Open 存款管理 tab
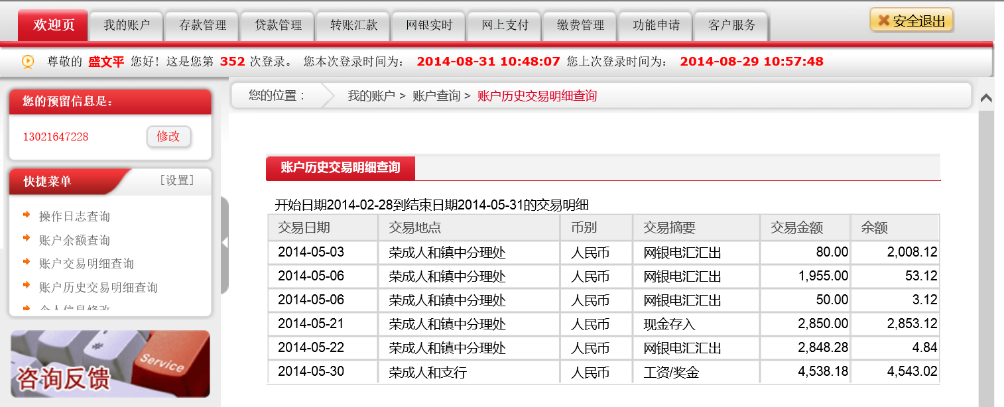The image size is (1004, 407). (202, 25)
